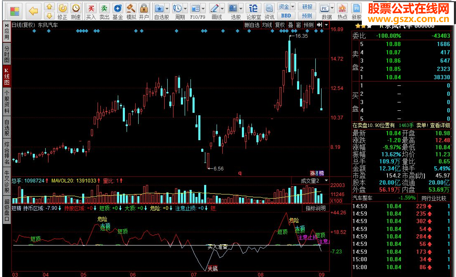Open 指标说明 indicator description
456x277 pixels.
(315, 208)
